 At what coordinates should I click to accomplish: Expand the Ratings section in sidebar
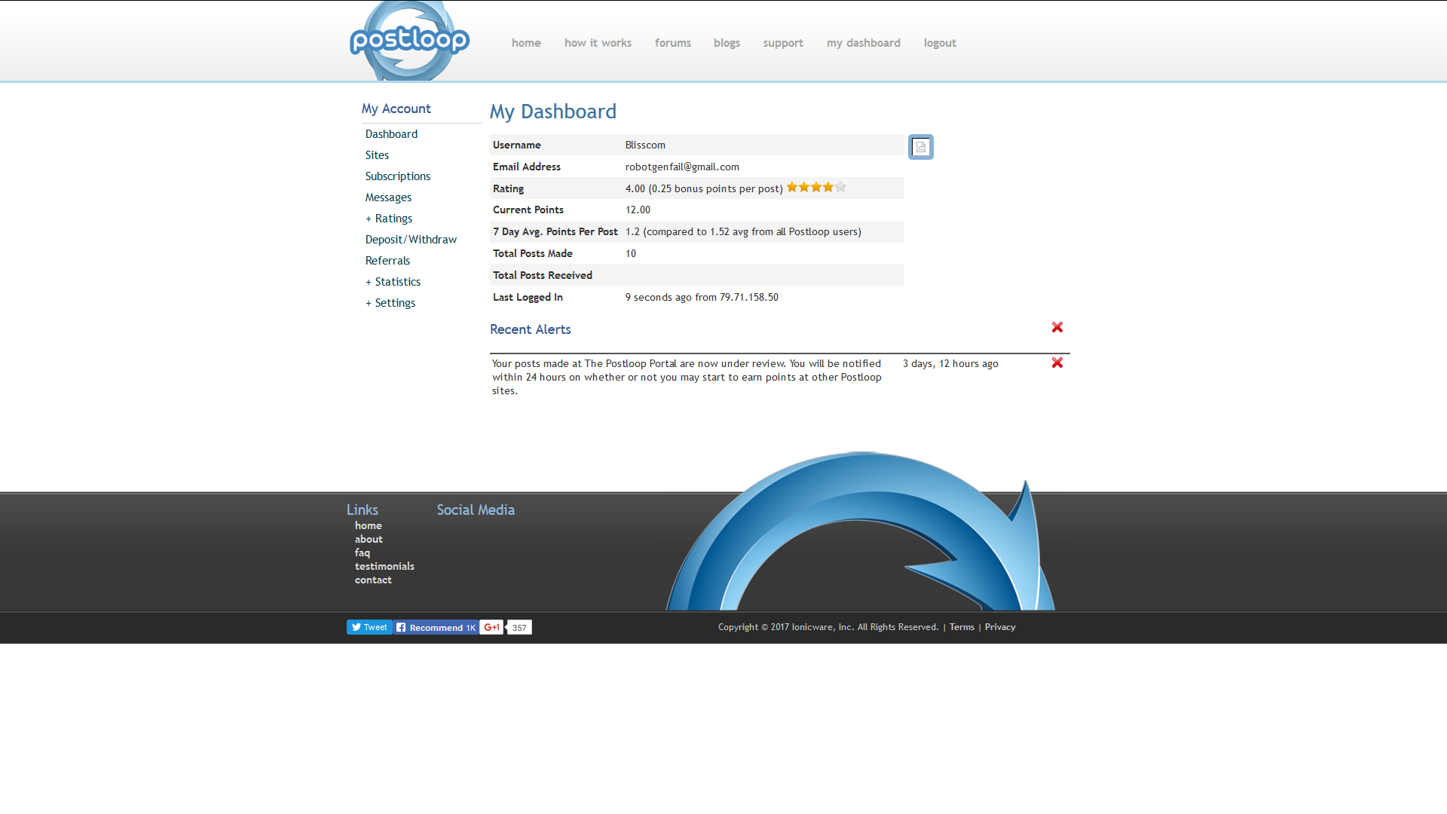(389, 219)
